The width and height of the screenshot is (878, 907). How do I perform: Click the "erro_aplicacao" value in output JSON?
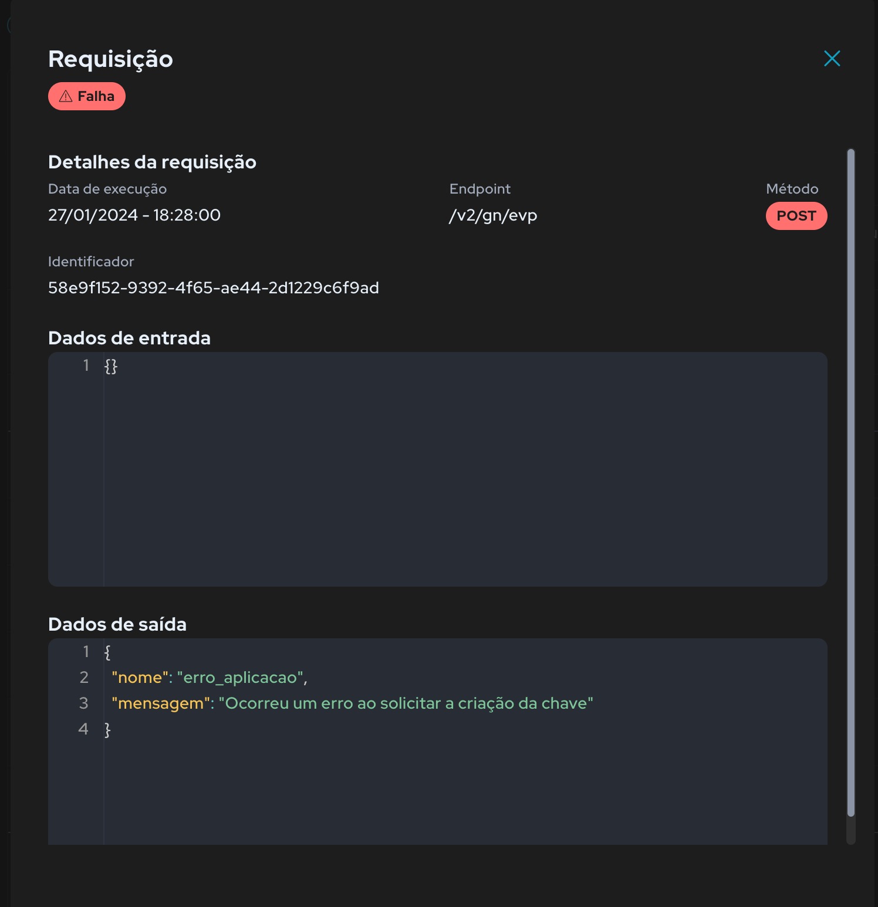pyautogui.click(x=240, y=678)
